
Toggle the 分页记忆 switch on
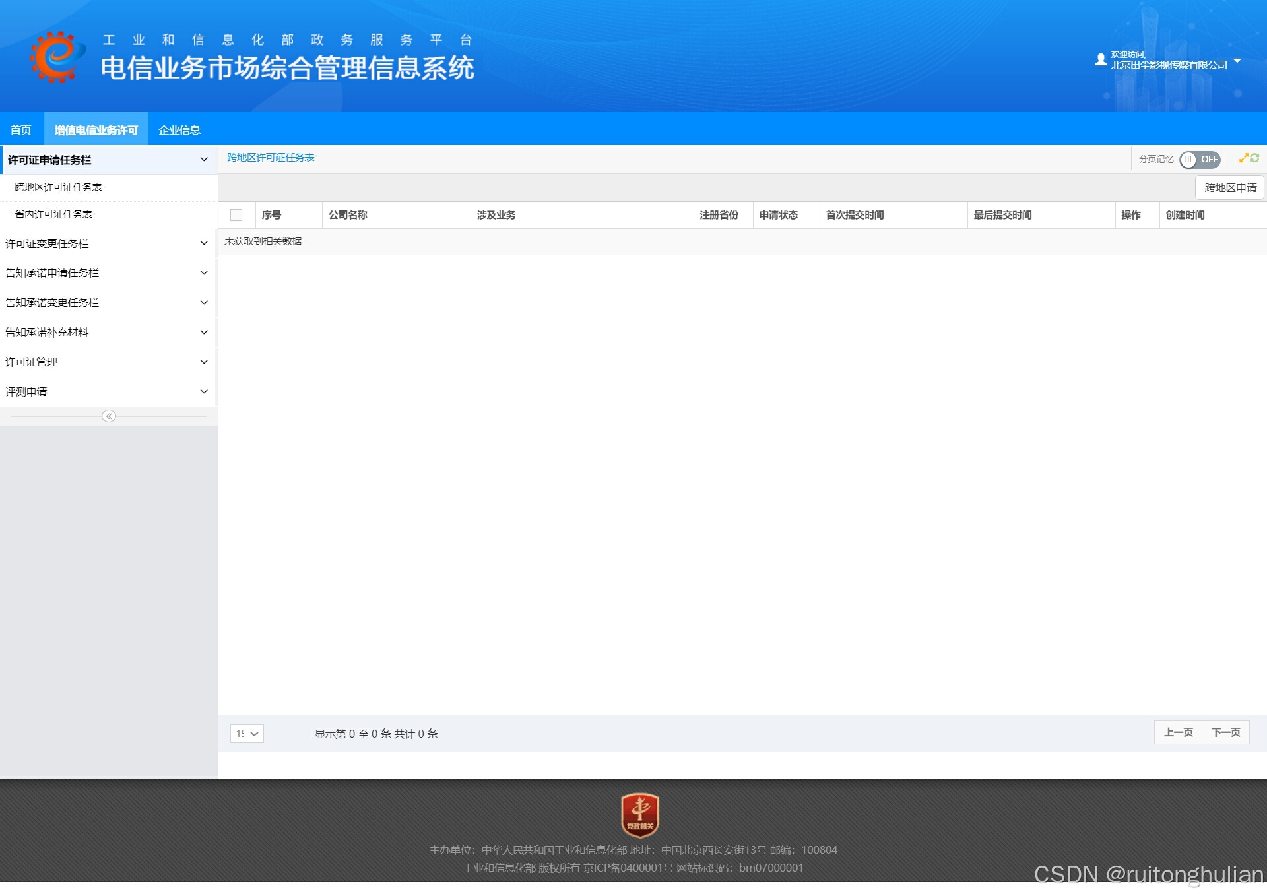coord(1199,160)
